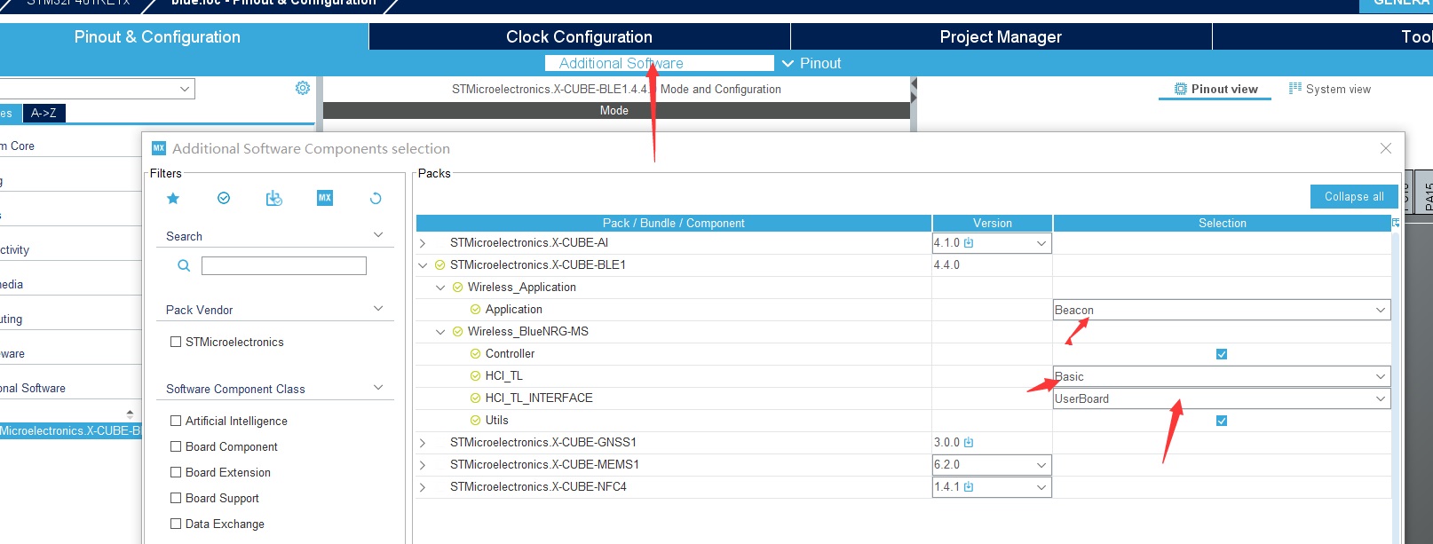The height and width of the screenshot is (544, 1433).
Task: Switch to Project Manager tab
Action: coord(1001,36)
